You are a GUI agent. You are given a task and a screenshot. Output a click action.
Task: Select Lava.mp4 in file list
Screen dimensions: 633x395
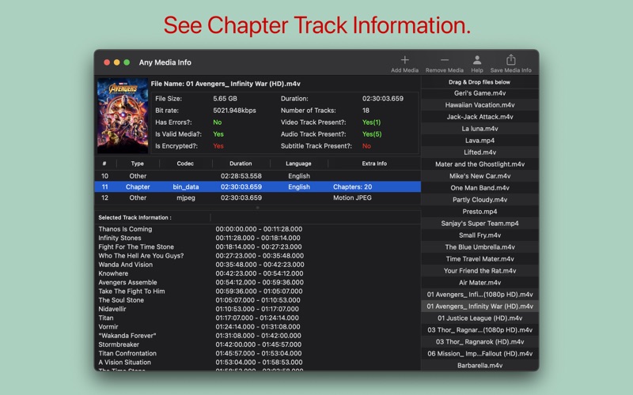479,141
